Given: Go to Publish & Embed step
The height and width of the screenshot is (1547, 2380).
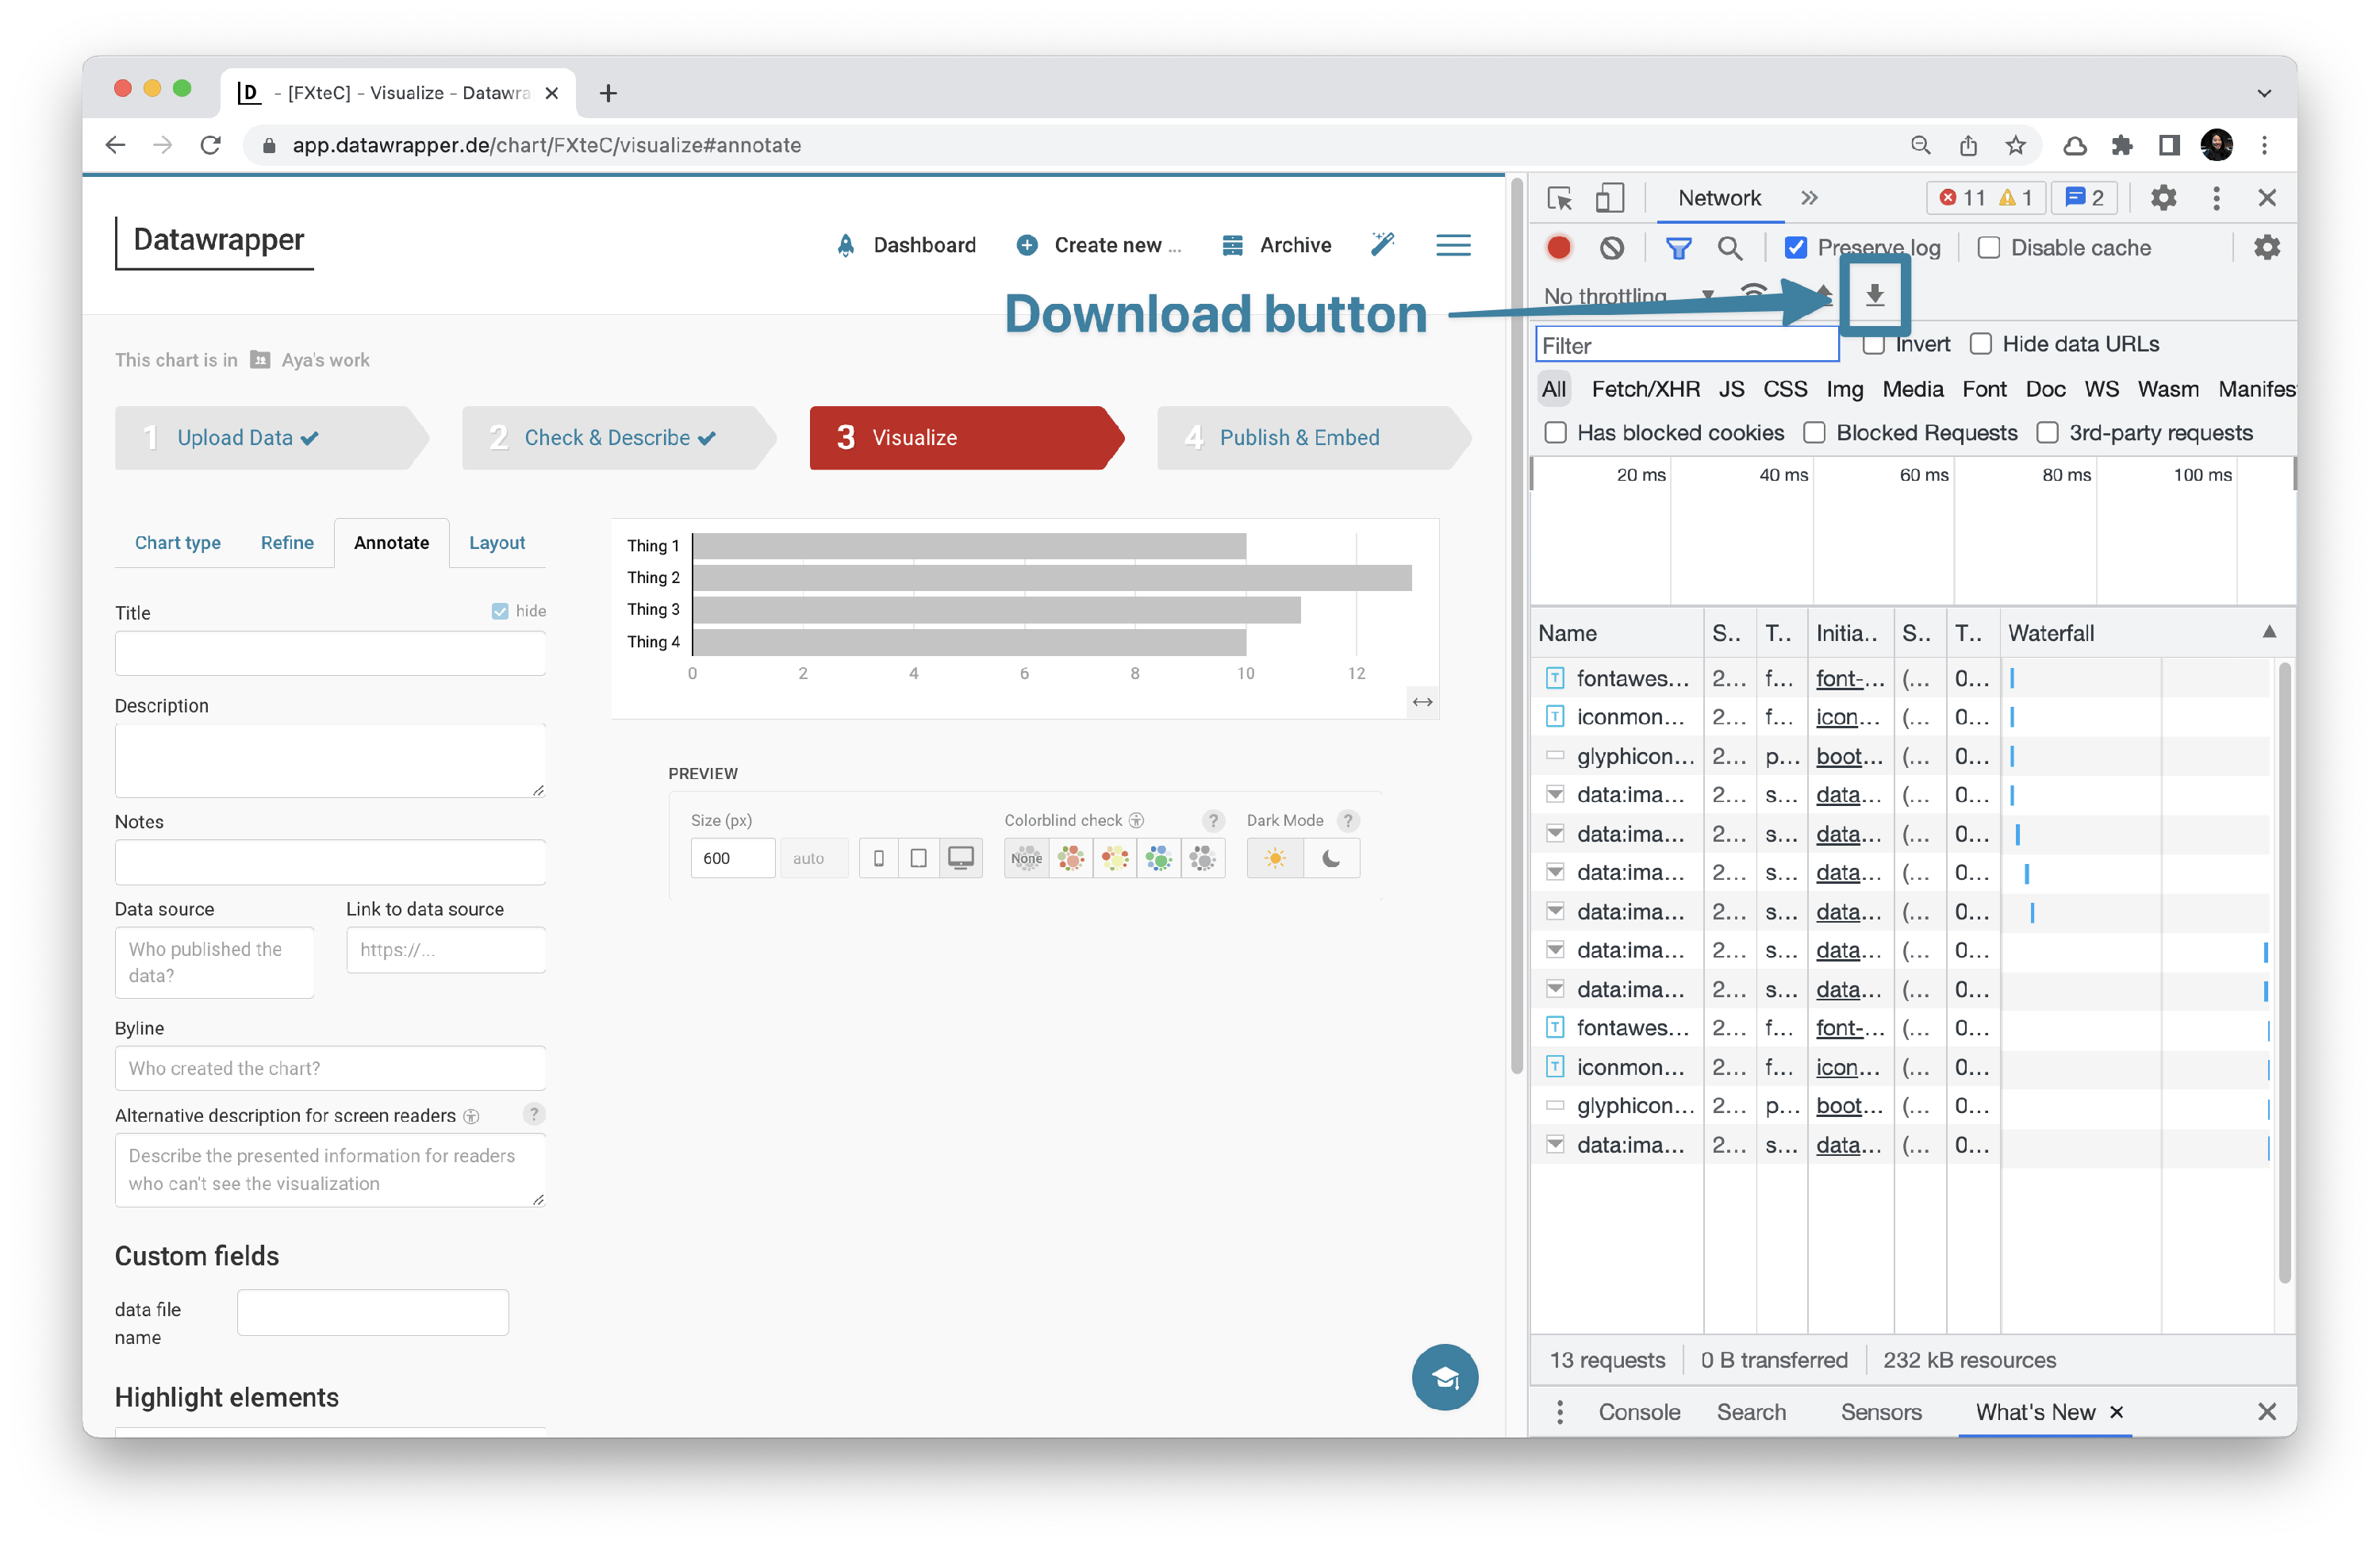Looking at the screenshot, I should point(1299,437).
